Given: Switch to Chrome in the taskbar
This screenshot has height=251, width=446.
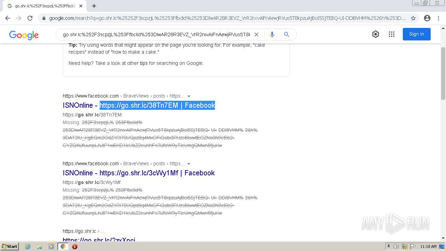Looking at the screenshot, I should [x=63, y=246].
